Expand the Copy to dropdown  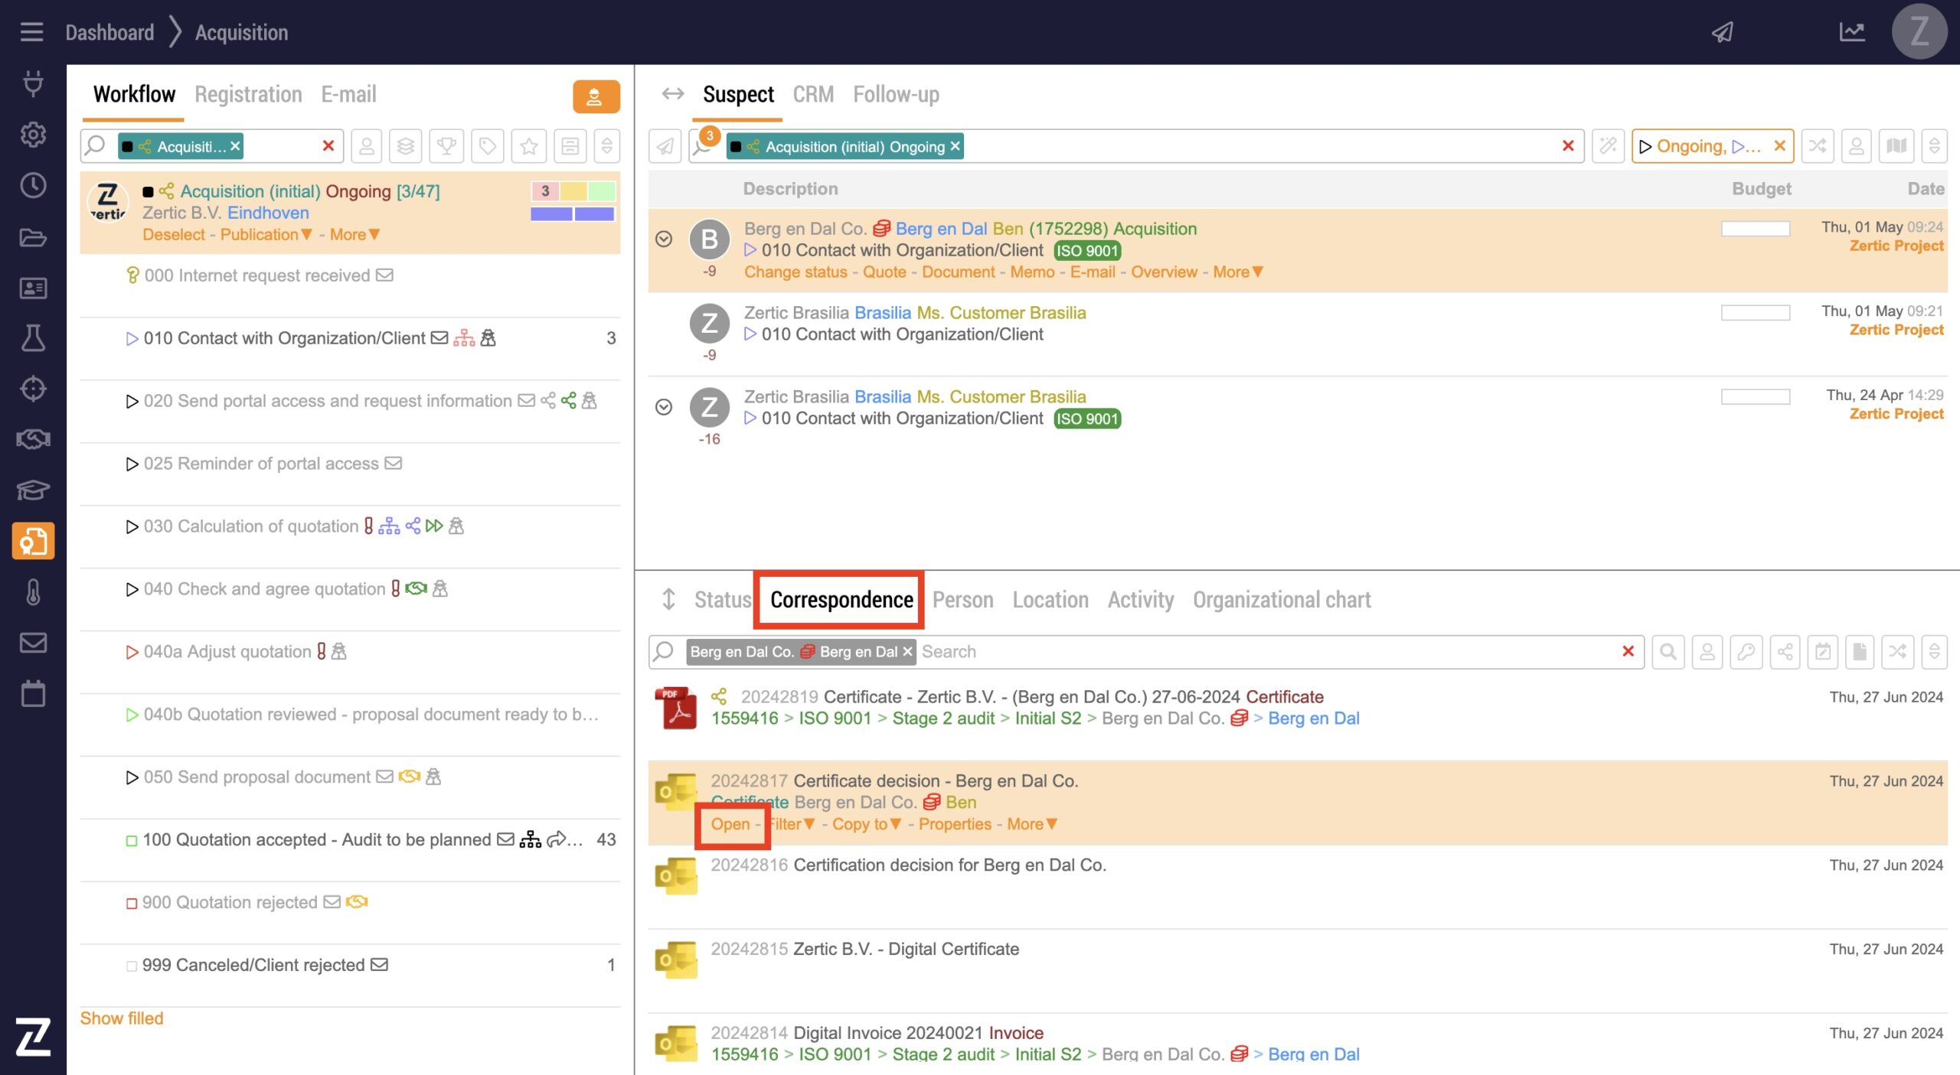click(x=866, y=824)
